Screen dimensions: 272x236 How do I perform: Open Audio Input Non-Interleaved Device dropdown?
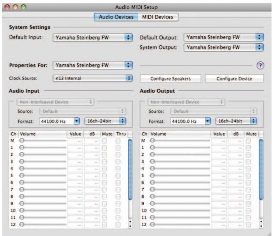(55, 102)
